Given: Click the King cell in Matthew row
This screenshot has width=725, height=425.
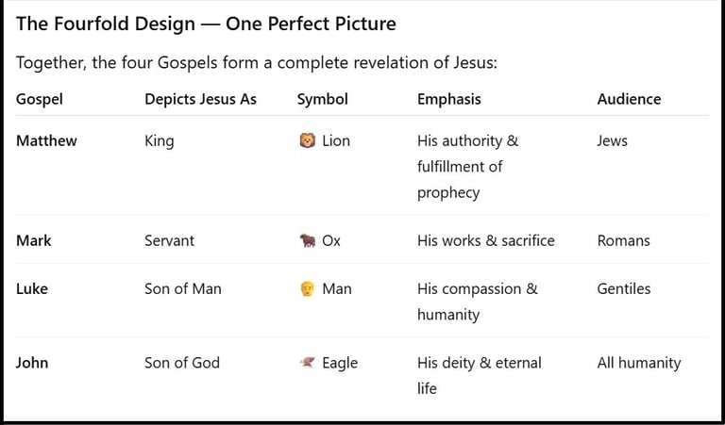Looking at the screenshot, I should [159, 141].
